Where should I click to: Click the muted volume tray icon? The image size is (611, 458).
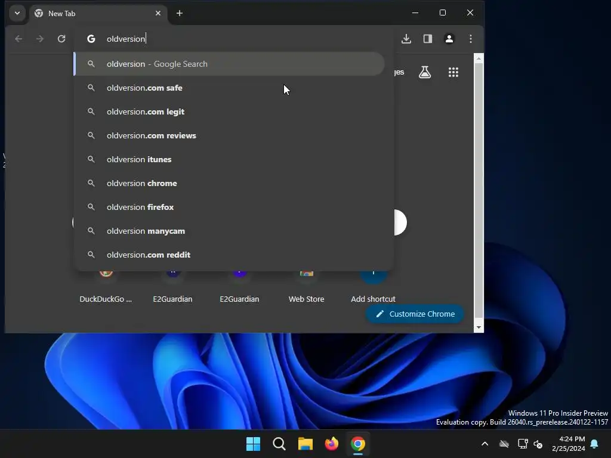coord(538,444)
